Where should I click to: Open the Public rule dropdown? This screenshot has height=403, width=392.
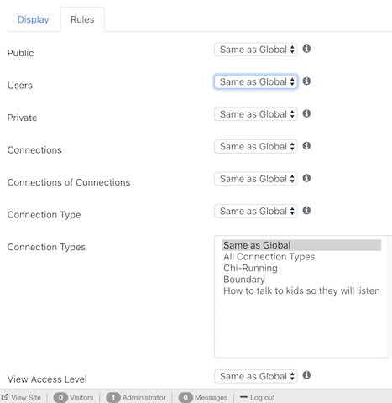[256, 50]
